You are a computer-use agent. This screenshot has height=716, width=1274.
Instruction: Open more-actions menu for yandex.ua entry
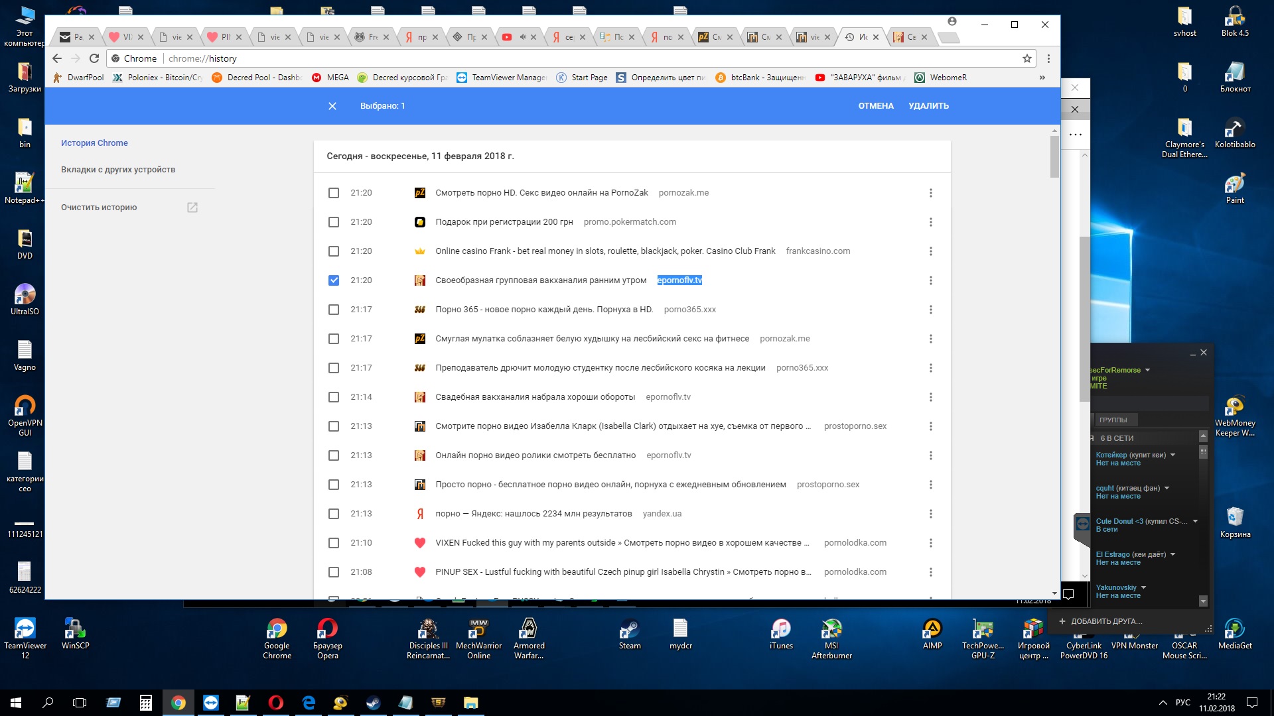pos(930,514)
